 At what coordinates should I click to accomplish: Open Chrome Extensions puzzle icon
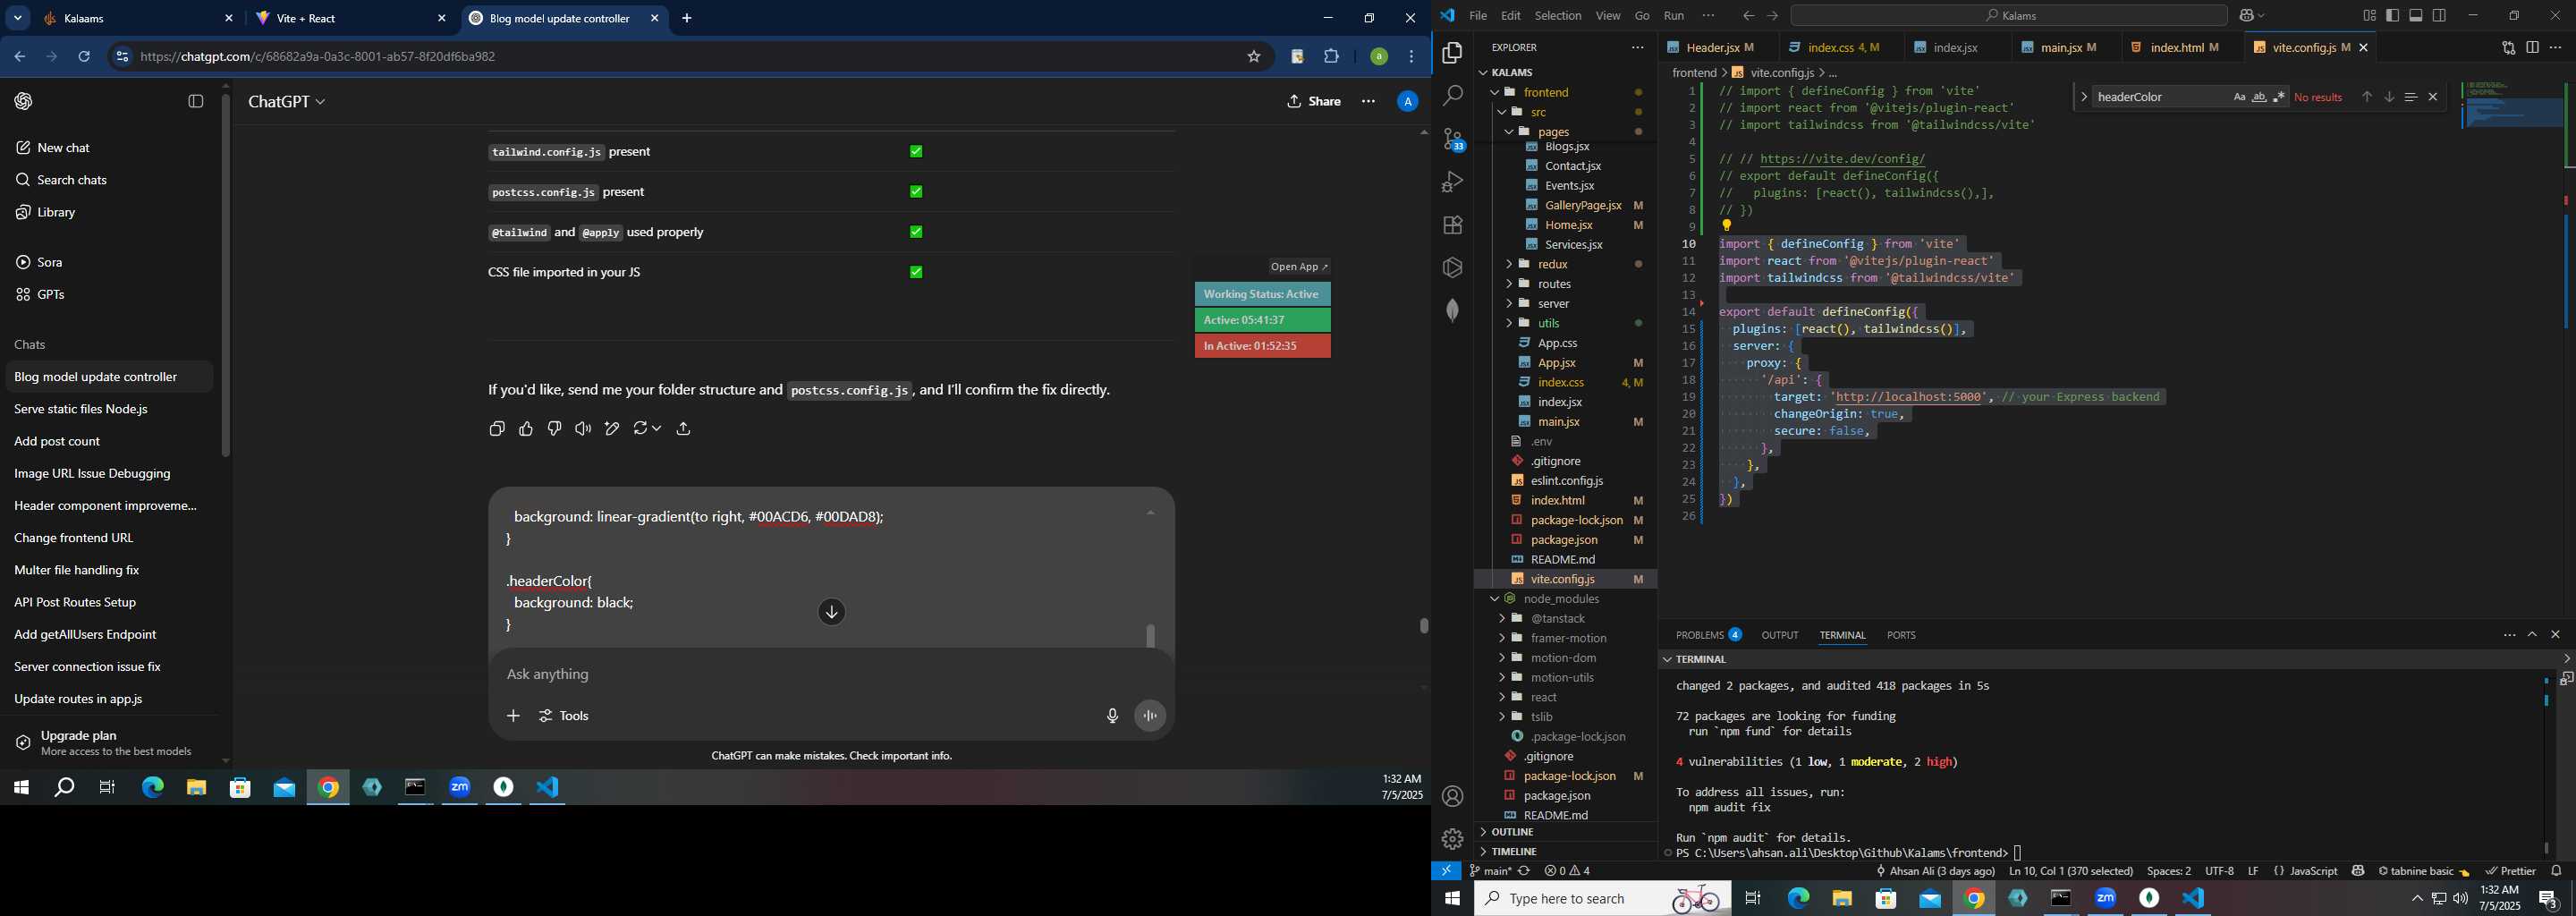pos(1331,57)
